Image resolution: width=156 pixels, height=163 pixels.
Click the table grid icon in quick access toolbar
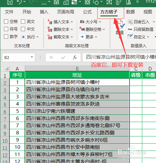(57, 2)
